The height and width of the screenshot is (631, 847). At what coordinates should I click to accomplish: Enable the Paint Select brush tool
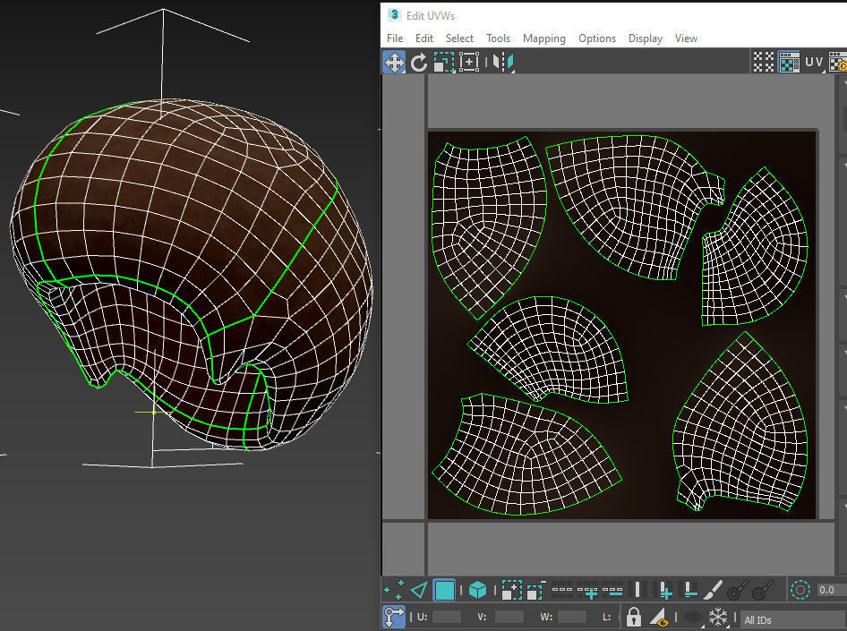(x=713, y=590)
